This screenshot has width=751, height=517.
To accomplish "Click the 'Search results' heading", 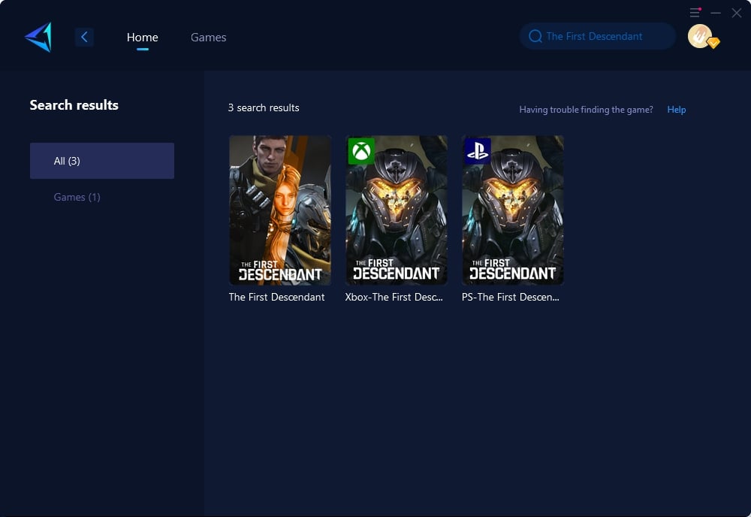I will coord(74,105).
